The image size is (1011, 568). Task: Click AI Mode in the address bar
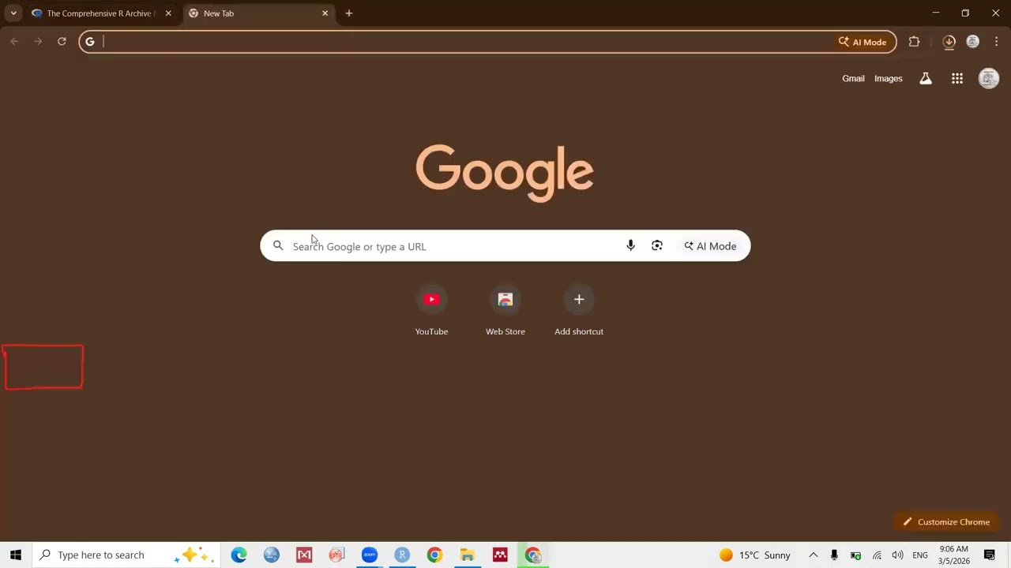pos(863,42)
